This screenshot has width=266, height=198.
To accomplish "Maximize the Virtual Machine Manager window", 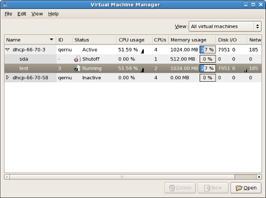I will [x=253, y=4].
